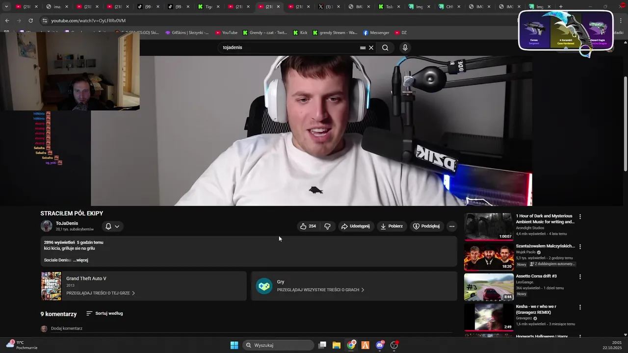Open the Udostępnij share button
The width and height of the screenshot is (628, 353).
click(x=355, y=226)
